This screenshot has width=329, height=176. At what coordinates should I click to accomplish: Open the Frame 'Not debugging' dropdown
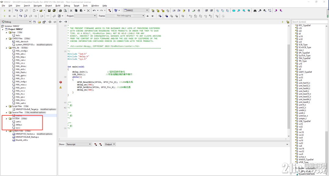tap(125, 16)
